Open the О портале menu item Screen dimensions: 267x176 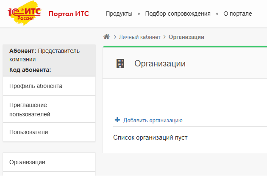237,14
